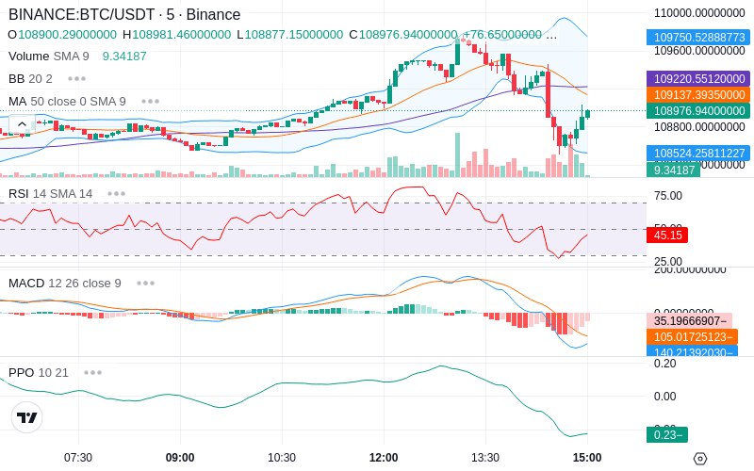Select the MA 50 close legend label
754x471 pixels.
coord(67,102)
